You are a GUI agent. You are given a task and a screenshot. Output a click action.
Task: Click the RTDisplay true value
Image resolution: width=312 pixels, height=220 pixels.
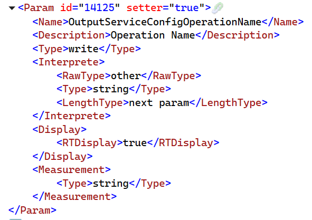pyautogui.click(x=135, y=143)
